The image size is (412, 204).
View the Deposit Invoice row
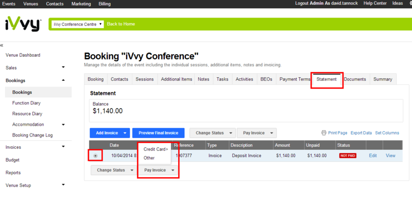[390, 156]
